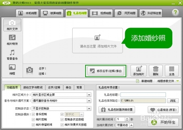Open 滚动文字与歌词 settings tab

33,87
